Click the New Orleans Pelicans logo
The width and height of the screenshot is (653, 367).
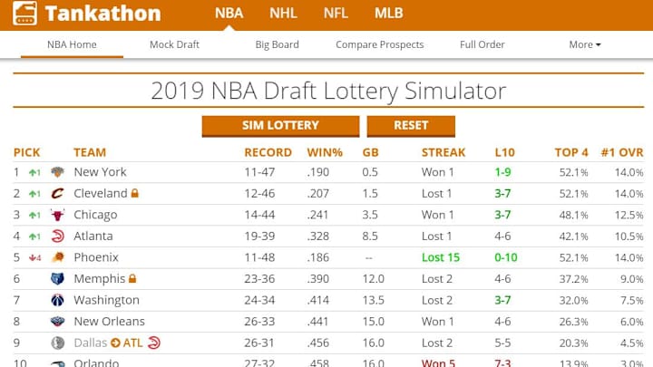click(x=58, y=322)
